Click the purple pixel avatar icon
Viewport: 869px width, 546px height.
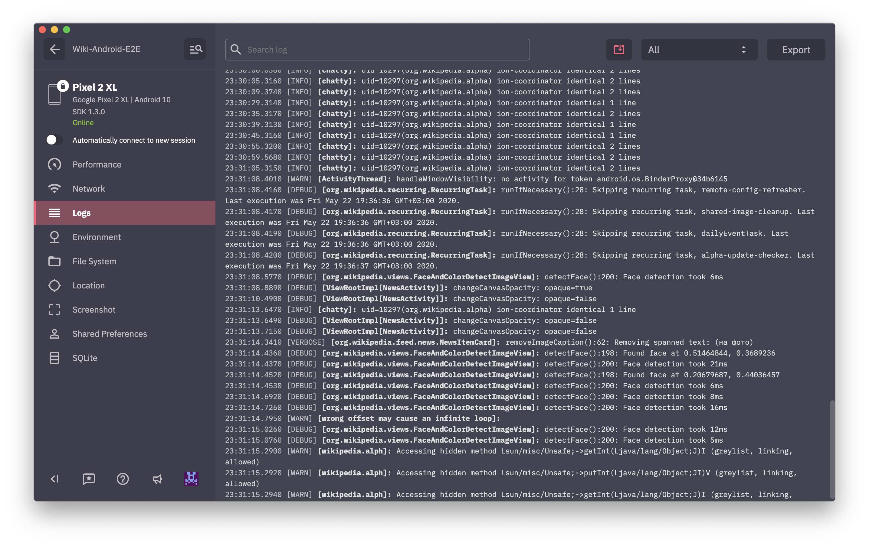point(191,479)
